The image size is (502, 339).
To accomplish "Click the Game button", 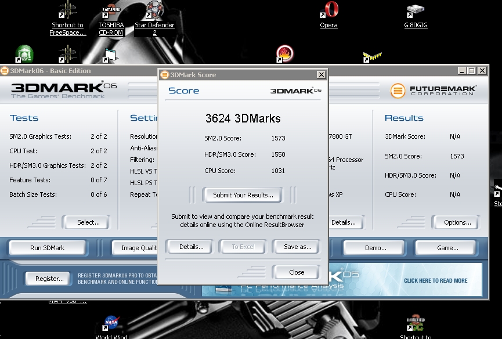I will click(x=447, y=248).
